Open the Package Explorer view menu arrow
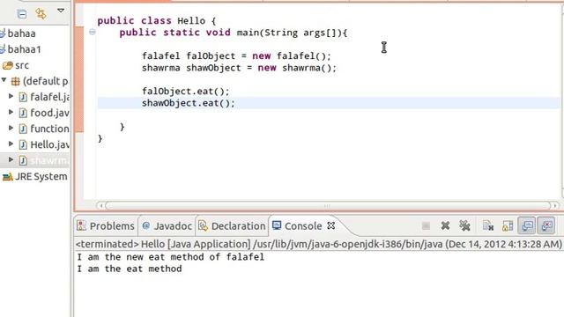Screen dimensions: 564x317 [61, 11]
